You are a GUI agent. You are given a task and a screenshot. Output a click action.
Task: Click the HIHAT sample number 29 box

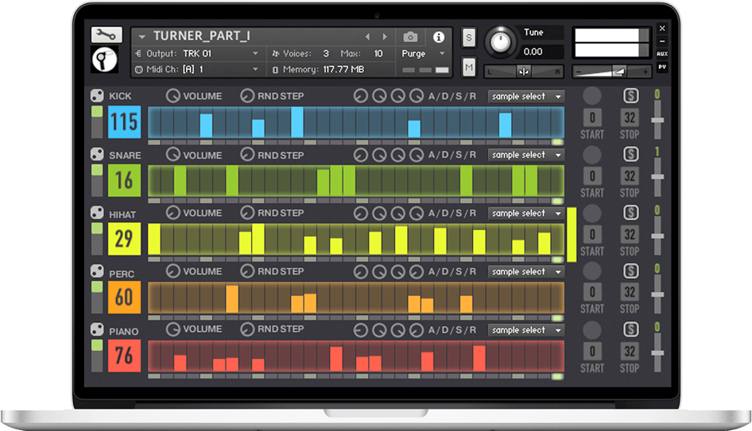pyautogui.click(x=124, y=239)
